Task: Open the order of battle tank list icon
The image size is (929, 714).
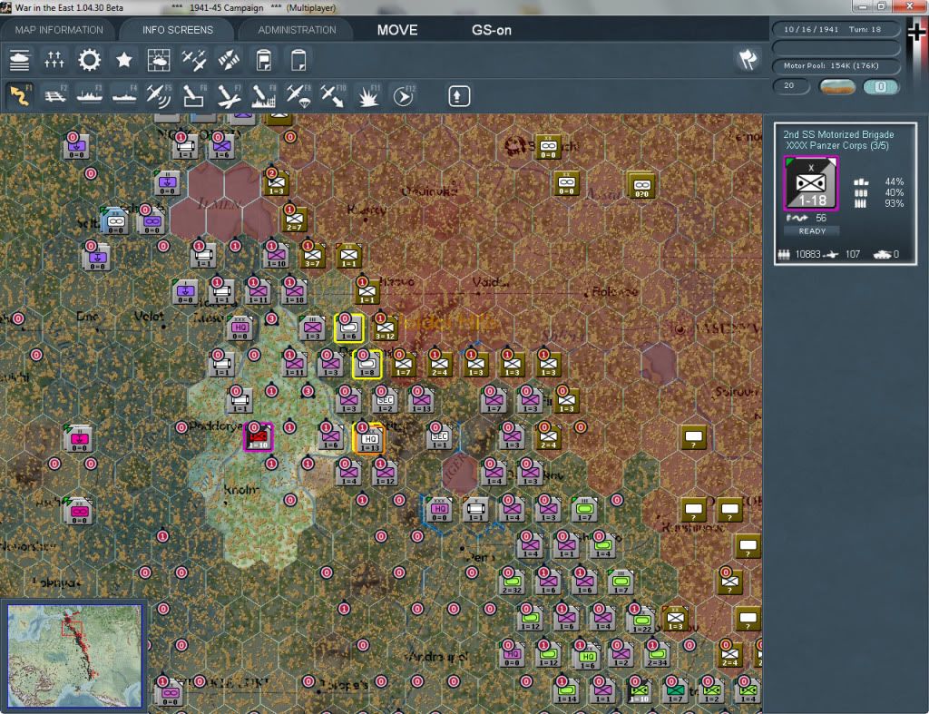Action: (20, 60)
